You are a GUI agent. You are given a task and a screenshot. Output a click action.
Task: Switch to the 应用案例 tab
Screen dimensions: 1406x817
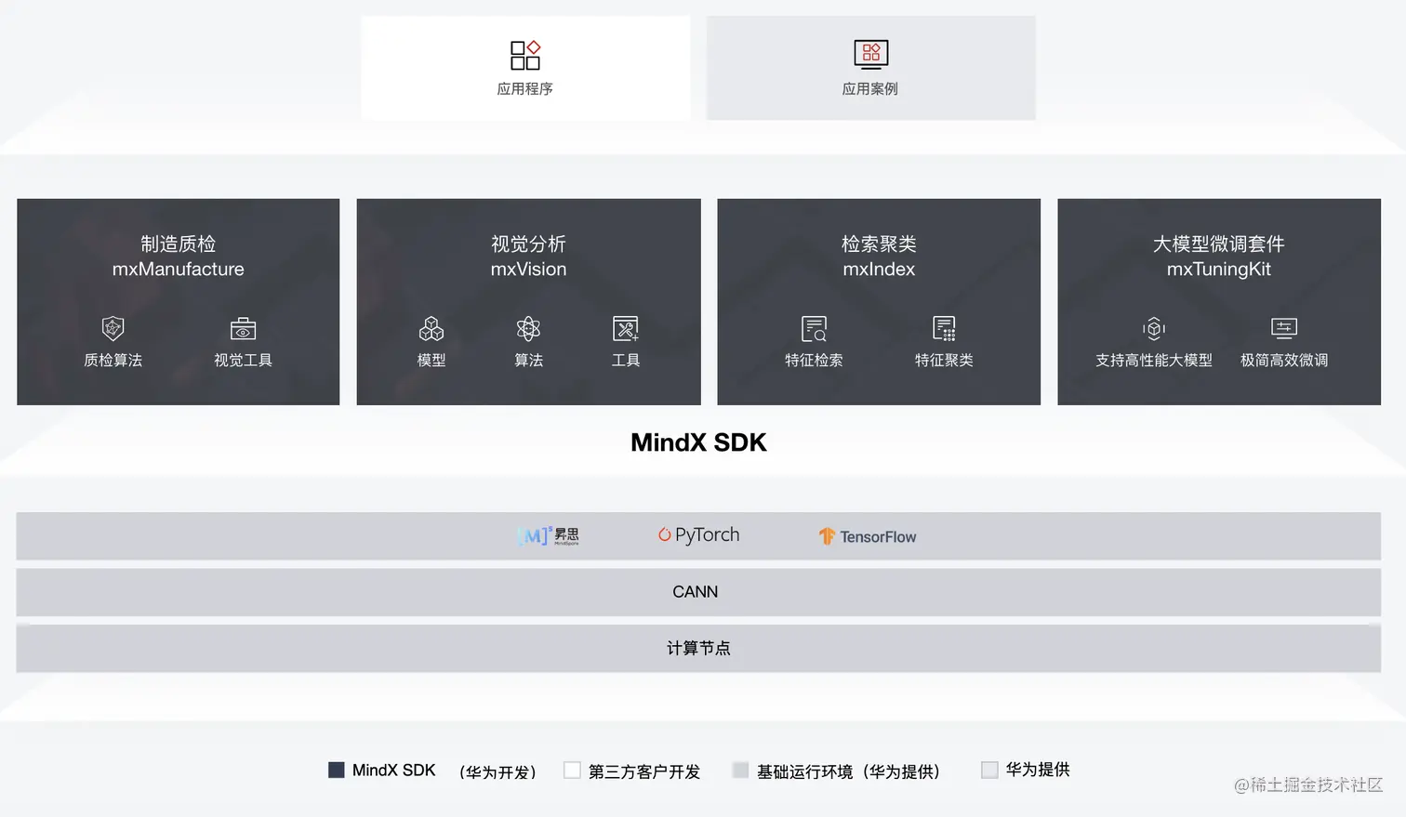(870, 67)
